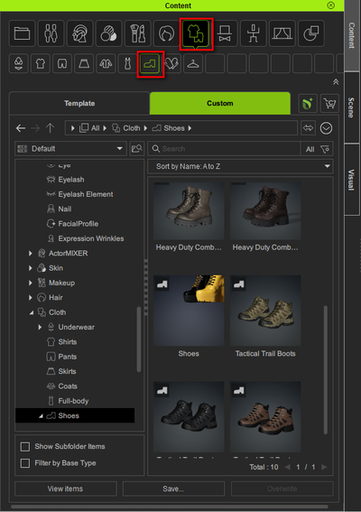Select the Stage curtain category icon

click(282, 33)
